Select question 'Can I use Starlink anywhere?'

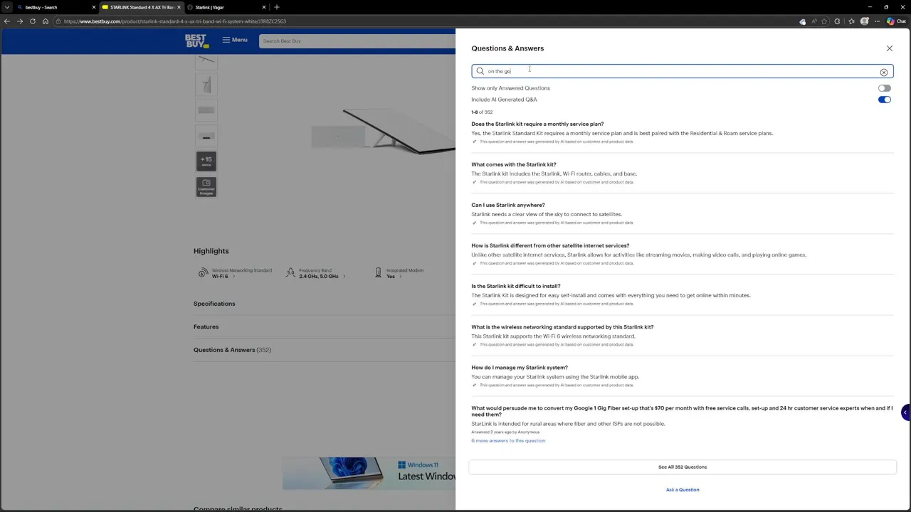[508, 206]
